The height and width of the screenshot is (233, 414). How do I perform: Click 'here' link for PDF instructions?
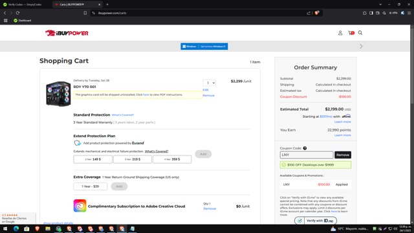click(146, 94)
